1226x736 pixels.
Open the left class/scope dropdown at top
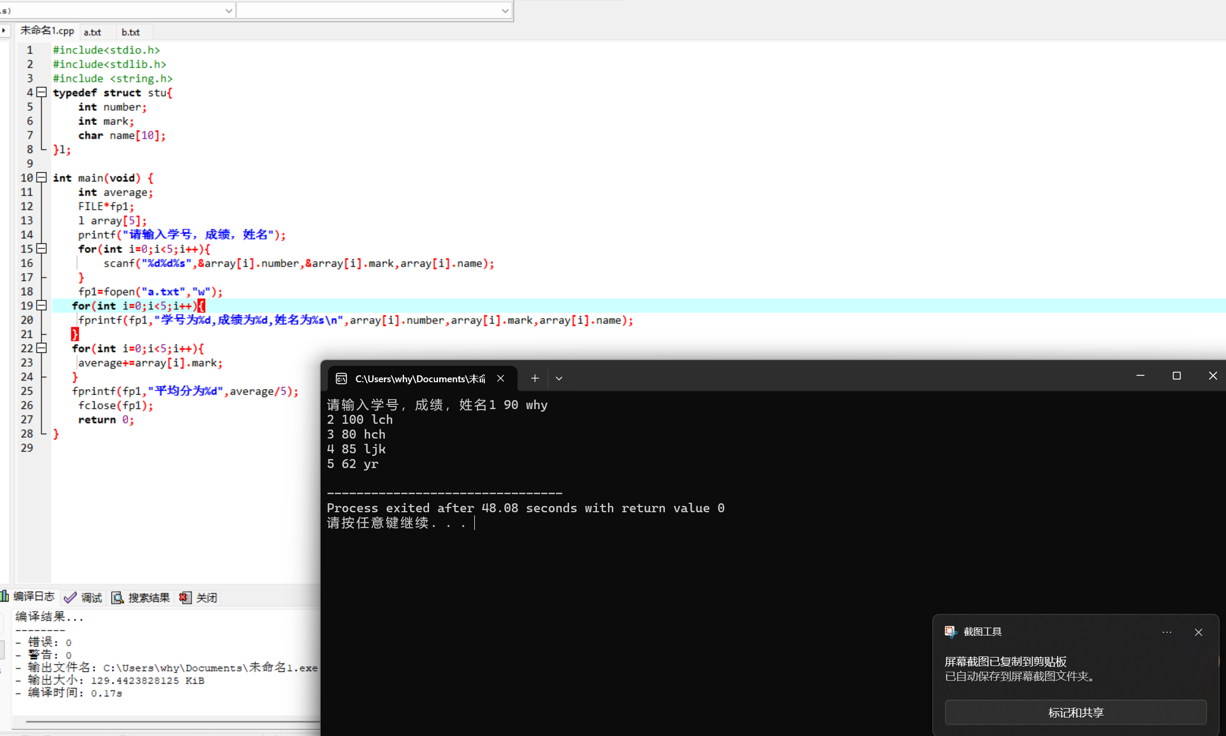(228, 11)
